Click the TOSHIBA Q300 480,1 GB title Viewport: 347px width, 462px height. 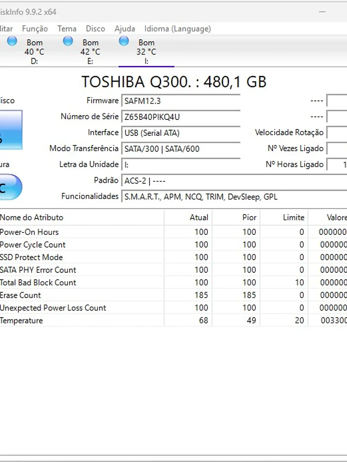[174, 82]
